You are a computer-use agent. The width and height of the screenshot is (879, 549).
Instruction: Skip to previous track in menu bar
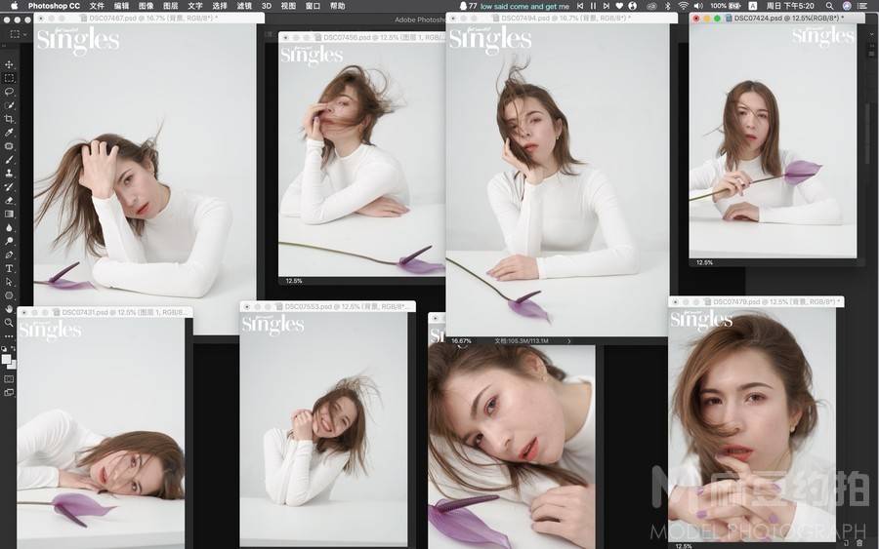click(580, 6)
